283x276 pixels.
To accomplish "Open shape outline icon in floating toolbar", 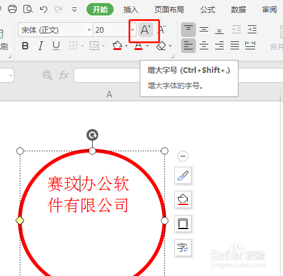I will point(183,224).
